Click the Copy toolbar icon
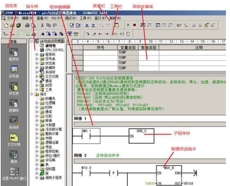The height and width of the screenshot is (186, 230). pyautogui.click(x=49, y=25)
